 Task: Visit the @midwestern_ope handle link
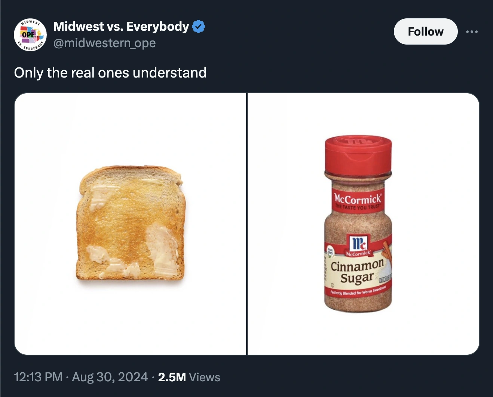[104, 43]
